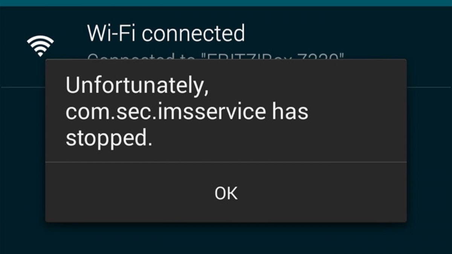Tap the Wi-Fi word in the notification title

click(x=112, y=33)
